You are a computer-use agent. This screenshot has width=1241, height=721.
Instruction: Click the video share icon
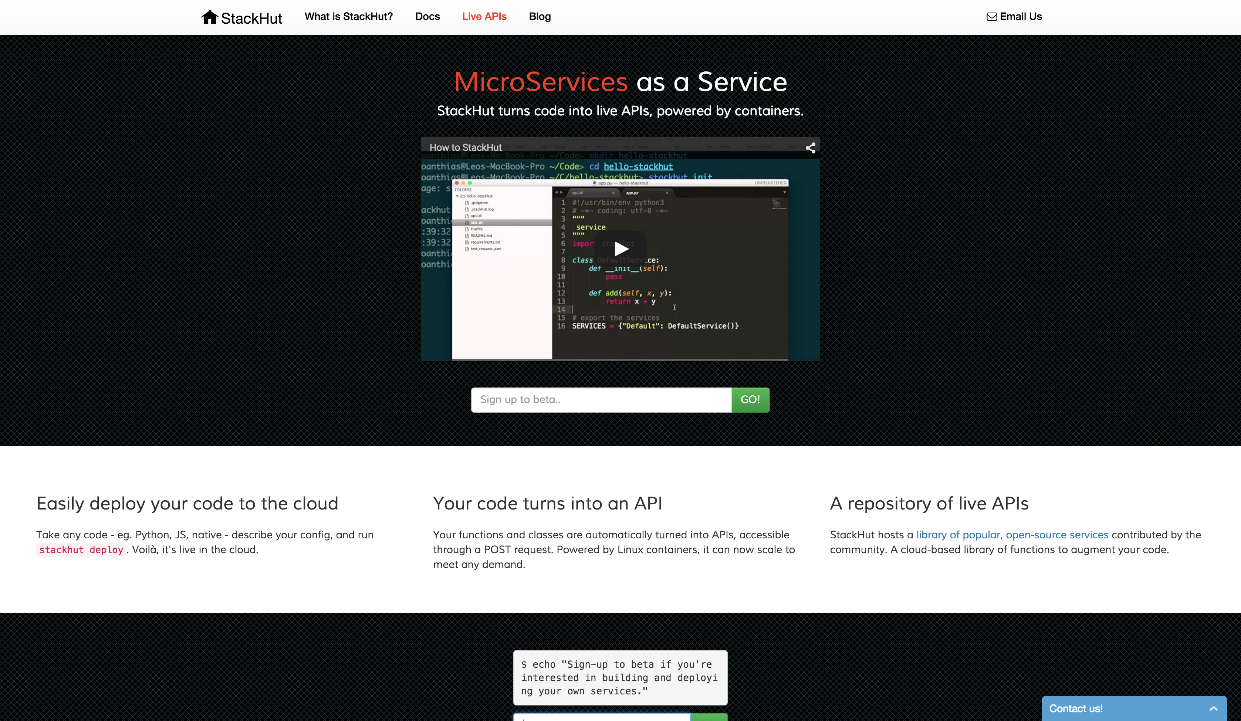tap(810, 148)
